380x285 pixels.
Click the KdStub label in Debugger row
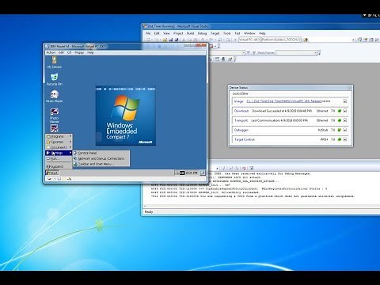[323, 130]
